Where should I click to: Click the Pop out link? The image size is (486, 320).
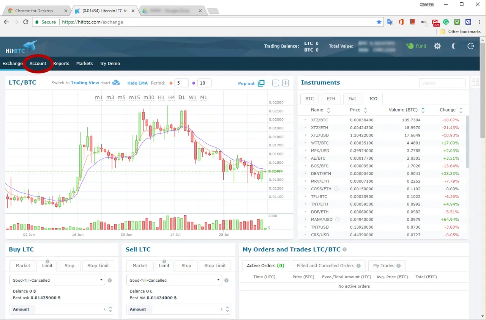[x=246, y=83]
